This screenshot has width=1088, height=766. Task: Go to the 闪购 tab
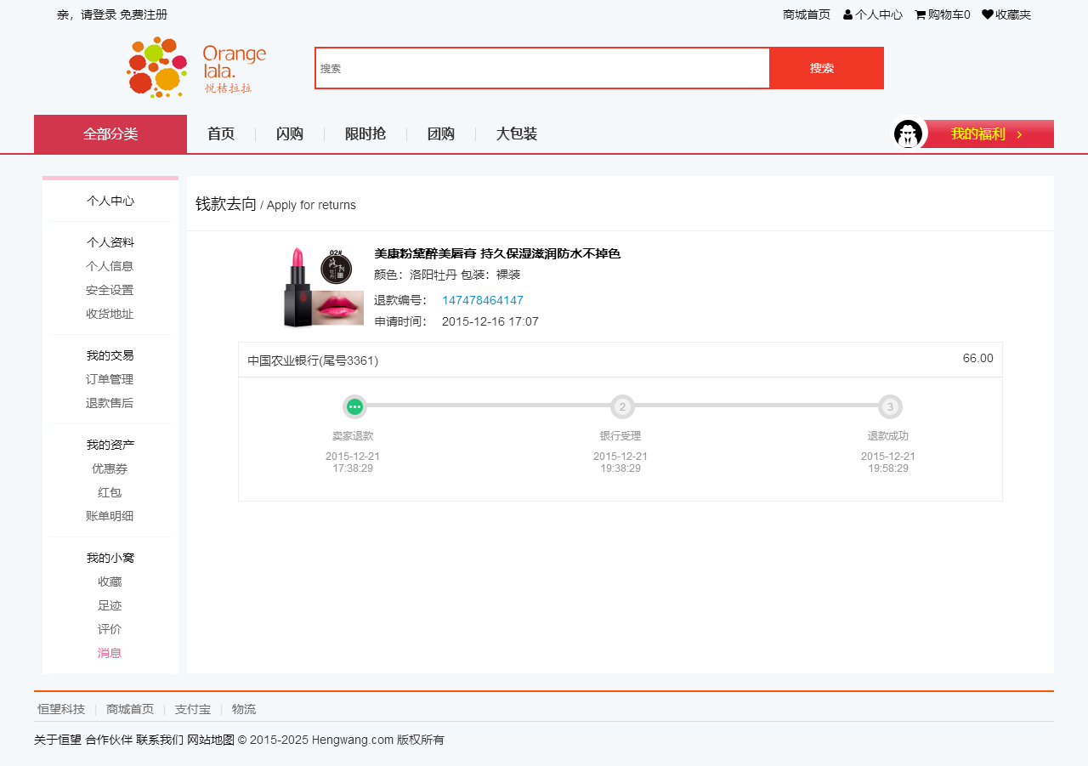coord(290,134)
